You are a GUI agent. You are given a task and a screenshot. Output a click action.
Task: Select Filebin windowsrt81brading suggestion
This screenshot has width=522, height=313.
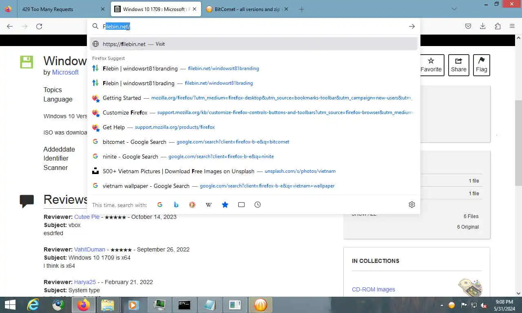tap(254, 83)
